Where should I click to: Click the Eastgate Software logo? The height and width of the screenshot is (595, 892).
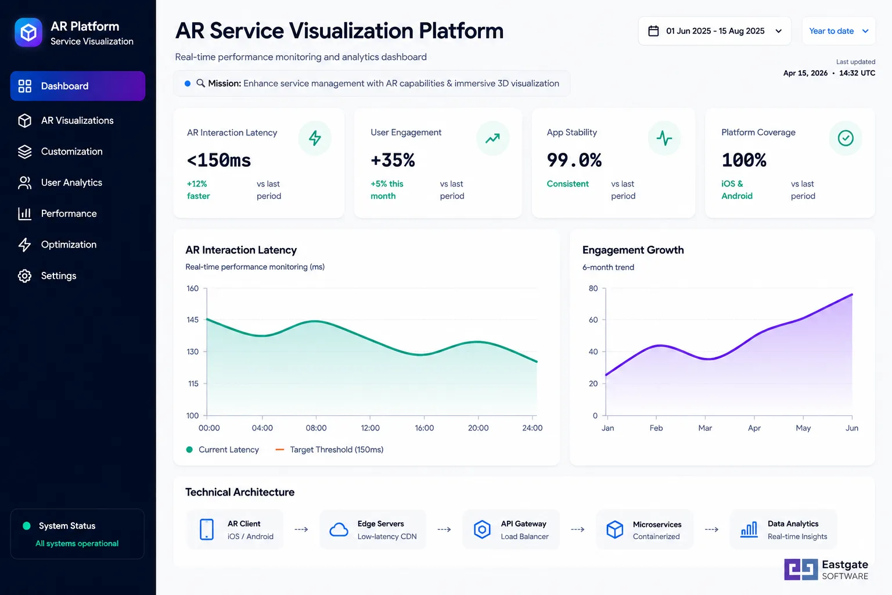(x=826, y=569)
